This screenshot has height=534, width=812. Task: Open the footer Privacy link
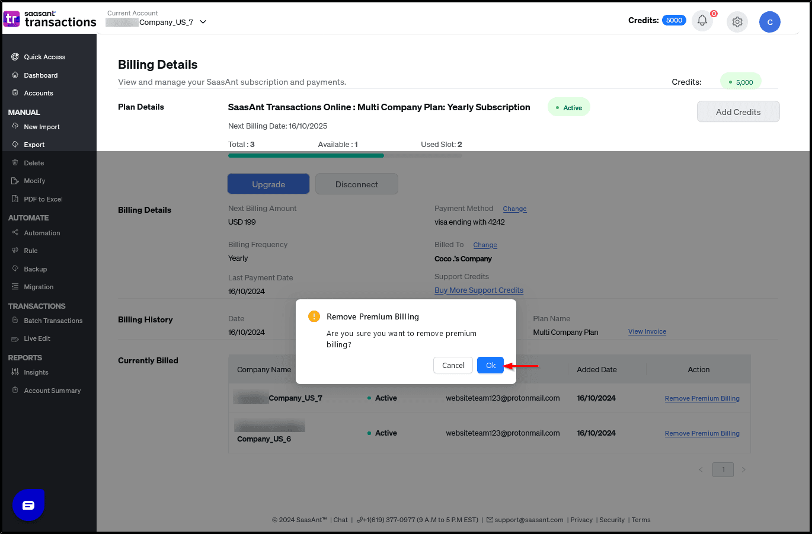coord(581,520)
